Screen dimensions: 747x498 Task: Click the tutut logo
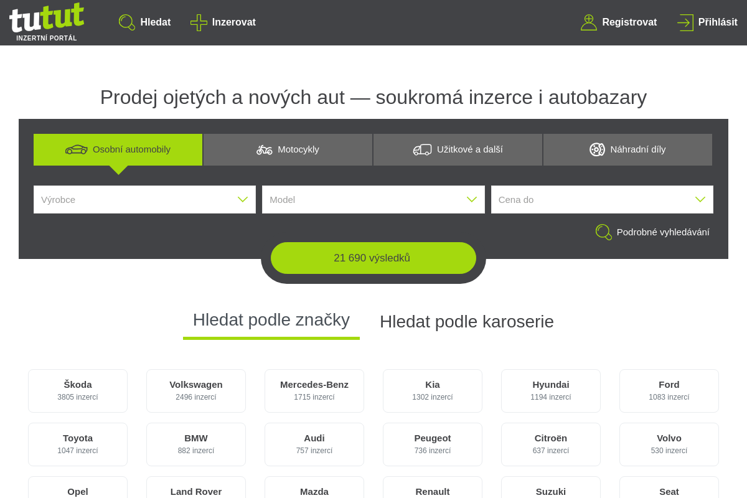pos(47,22)
